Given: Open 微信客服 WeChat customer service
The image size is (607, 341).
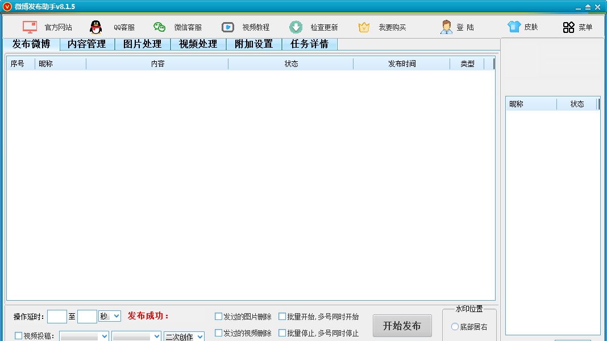Looking at the screenshot, I should tap(159, 26).
